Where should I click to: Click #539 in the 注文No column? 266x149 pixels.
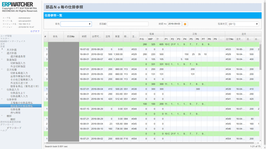point(228,89)
